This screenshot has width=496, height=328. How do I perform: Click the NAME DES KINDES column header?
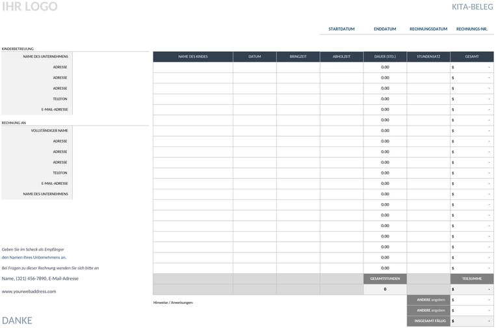click(193, 57)
